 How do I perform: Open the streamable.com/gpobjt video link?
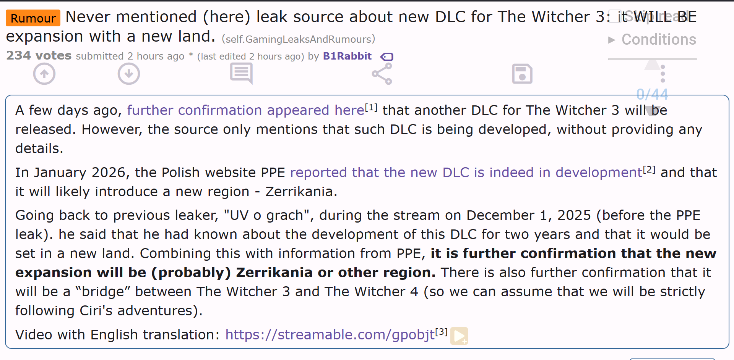click(x=330, y=335)
